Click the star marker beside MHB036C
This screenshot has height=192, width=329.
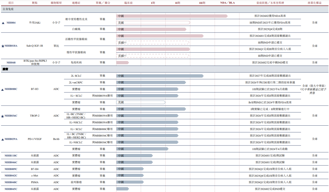(x=3, y=116)
